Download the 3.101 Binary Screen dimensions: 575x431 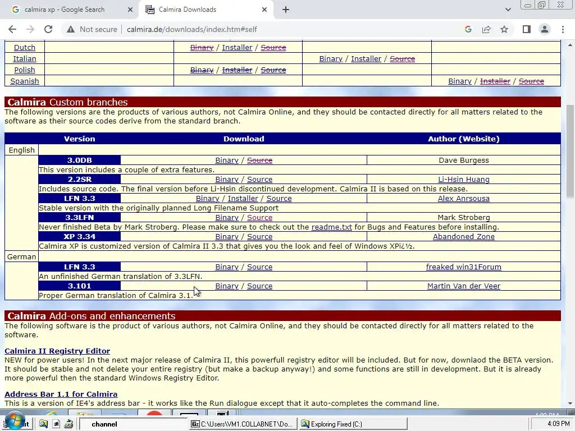tap(227, 286)
